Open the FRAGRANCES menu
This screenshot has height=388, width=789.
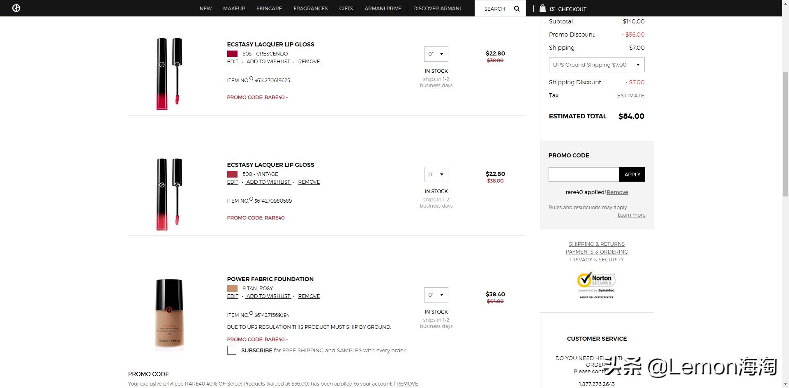pyautogui.click(x=311, y=8)
